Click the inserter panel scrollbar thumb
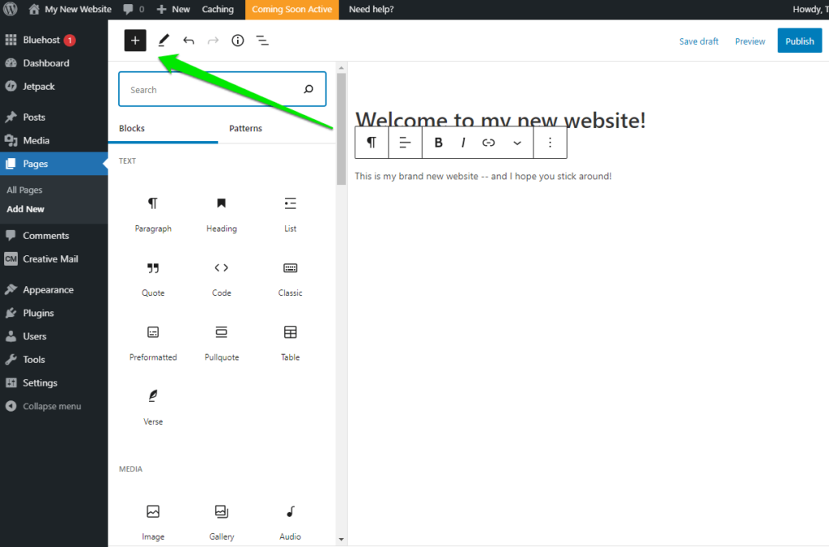829x547 pixels. pyautogui.click(x=341, y=129)
